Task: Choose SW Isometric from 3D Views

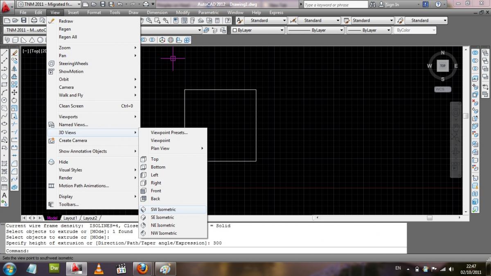Action: point(173,209)
